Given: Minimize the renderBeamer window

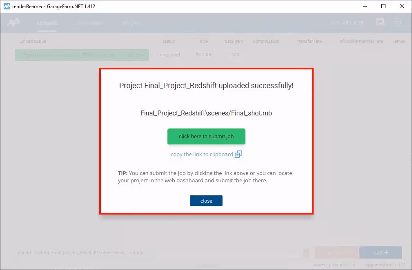Looking at the screenshot, I should [365, 6].
